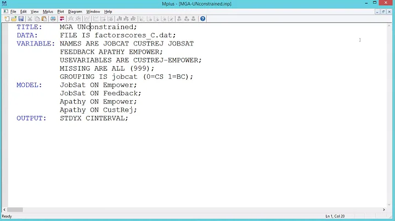Screen dimensions: 395x221
Task: Open a file using the folder icon
Action: (x=14, y=19)
